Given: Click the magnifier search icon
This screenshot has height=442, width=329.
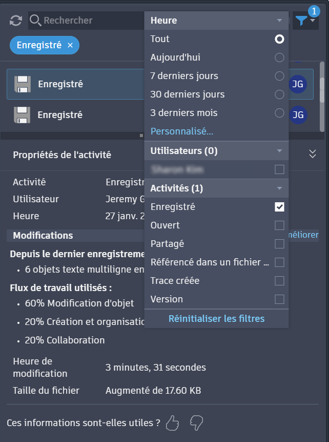Looking at the screenshot, I should click(x=35, y=21).
